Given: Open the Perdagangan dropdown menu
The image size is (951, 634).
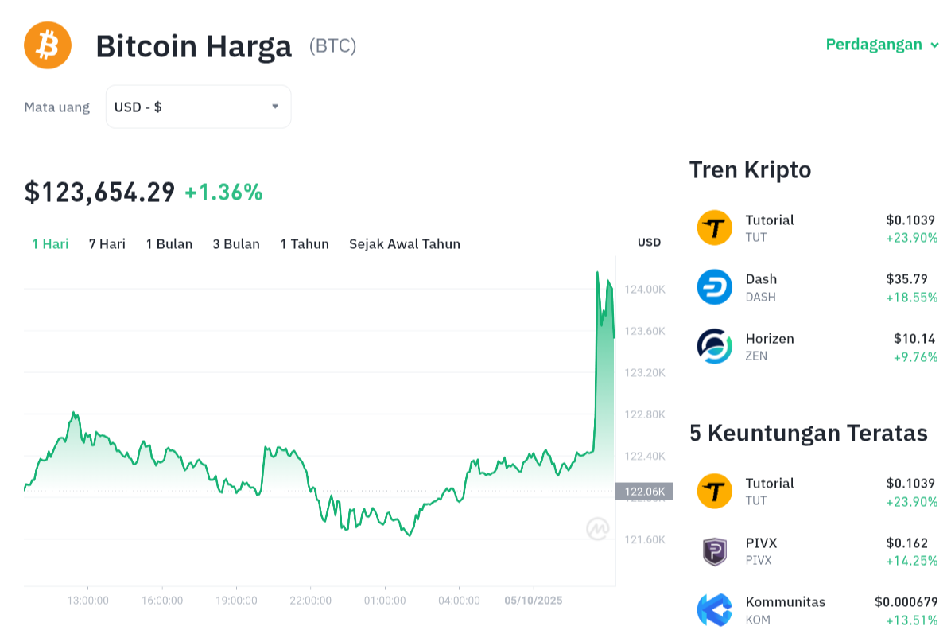Looking at the screenshot, I should 882,45.
